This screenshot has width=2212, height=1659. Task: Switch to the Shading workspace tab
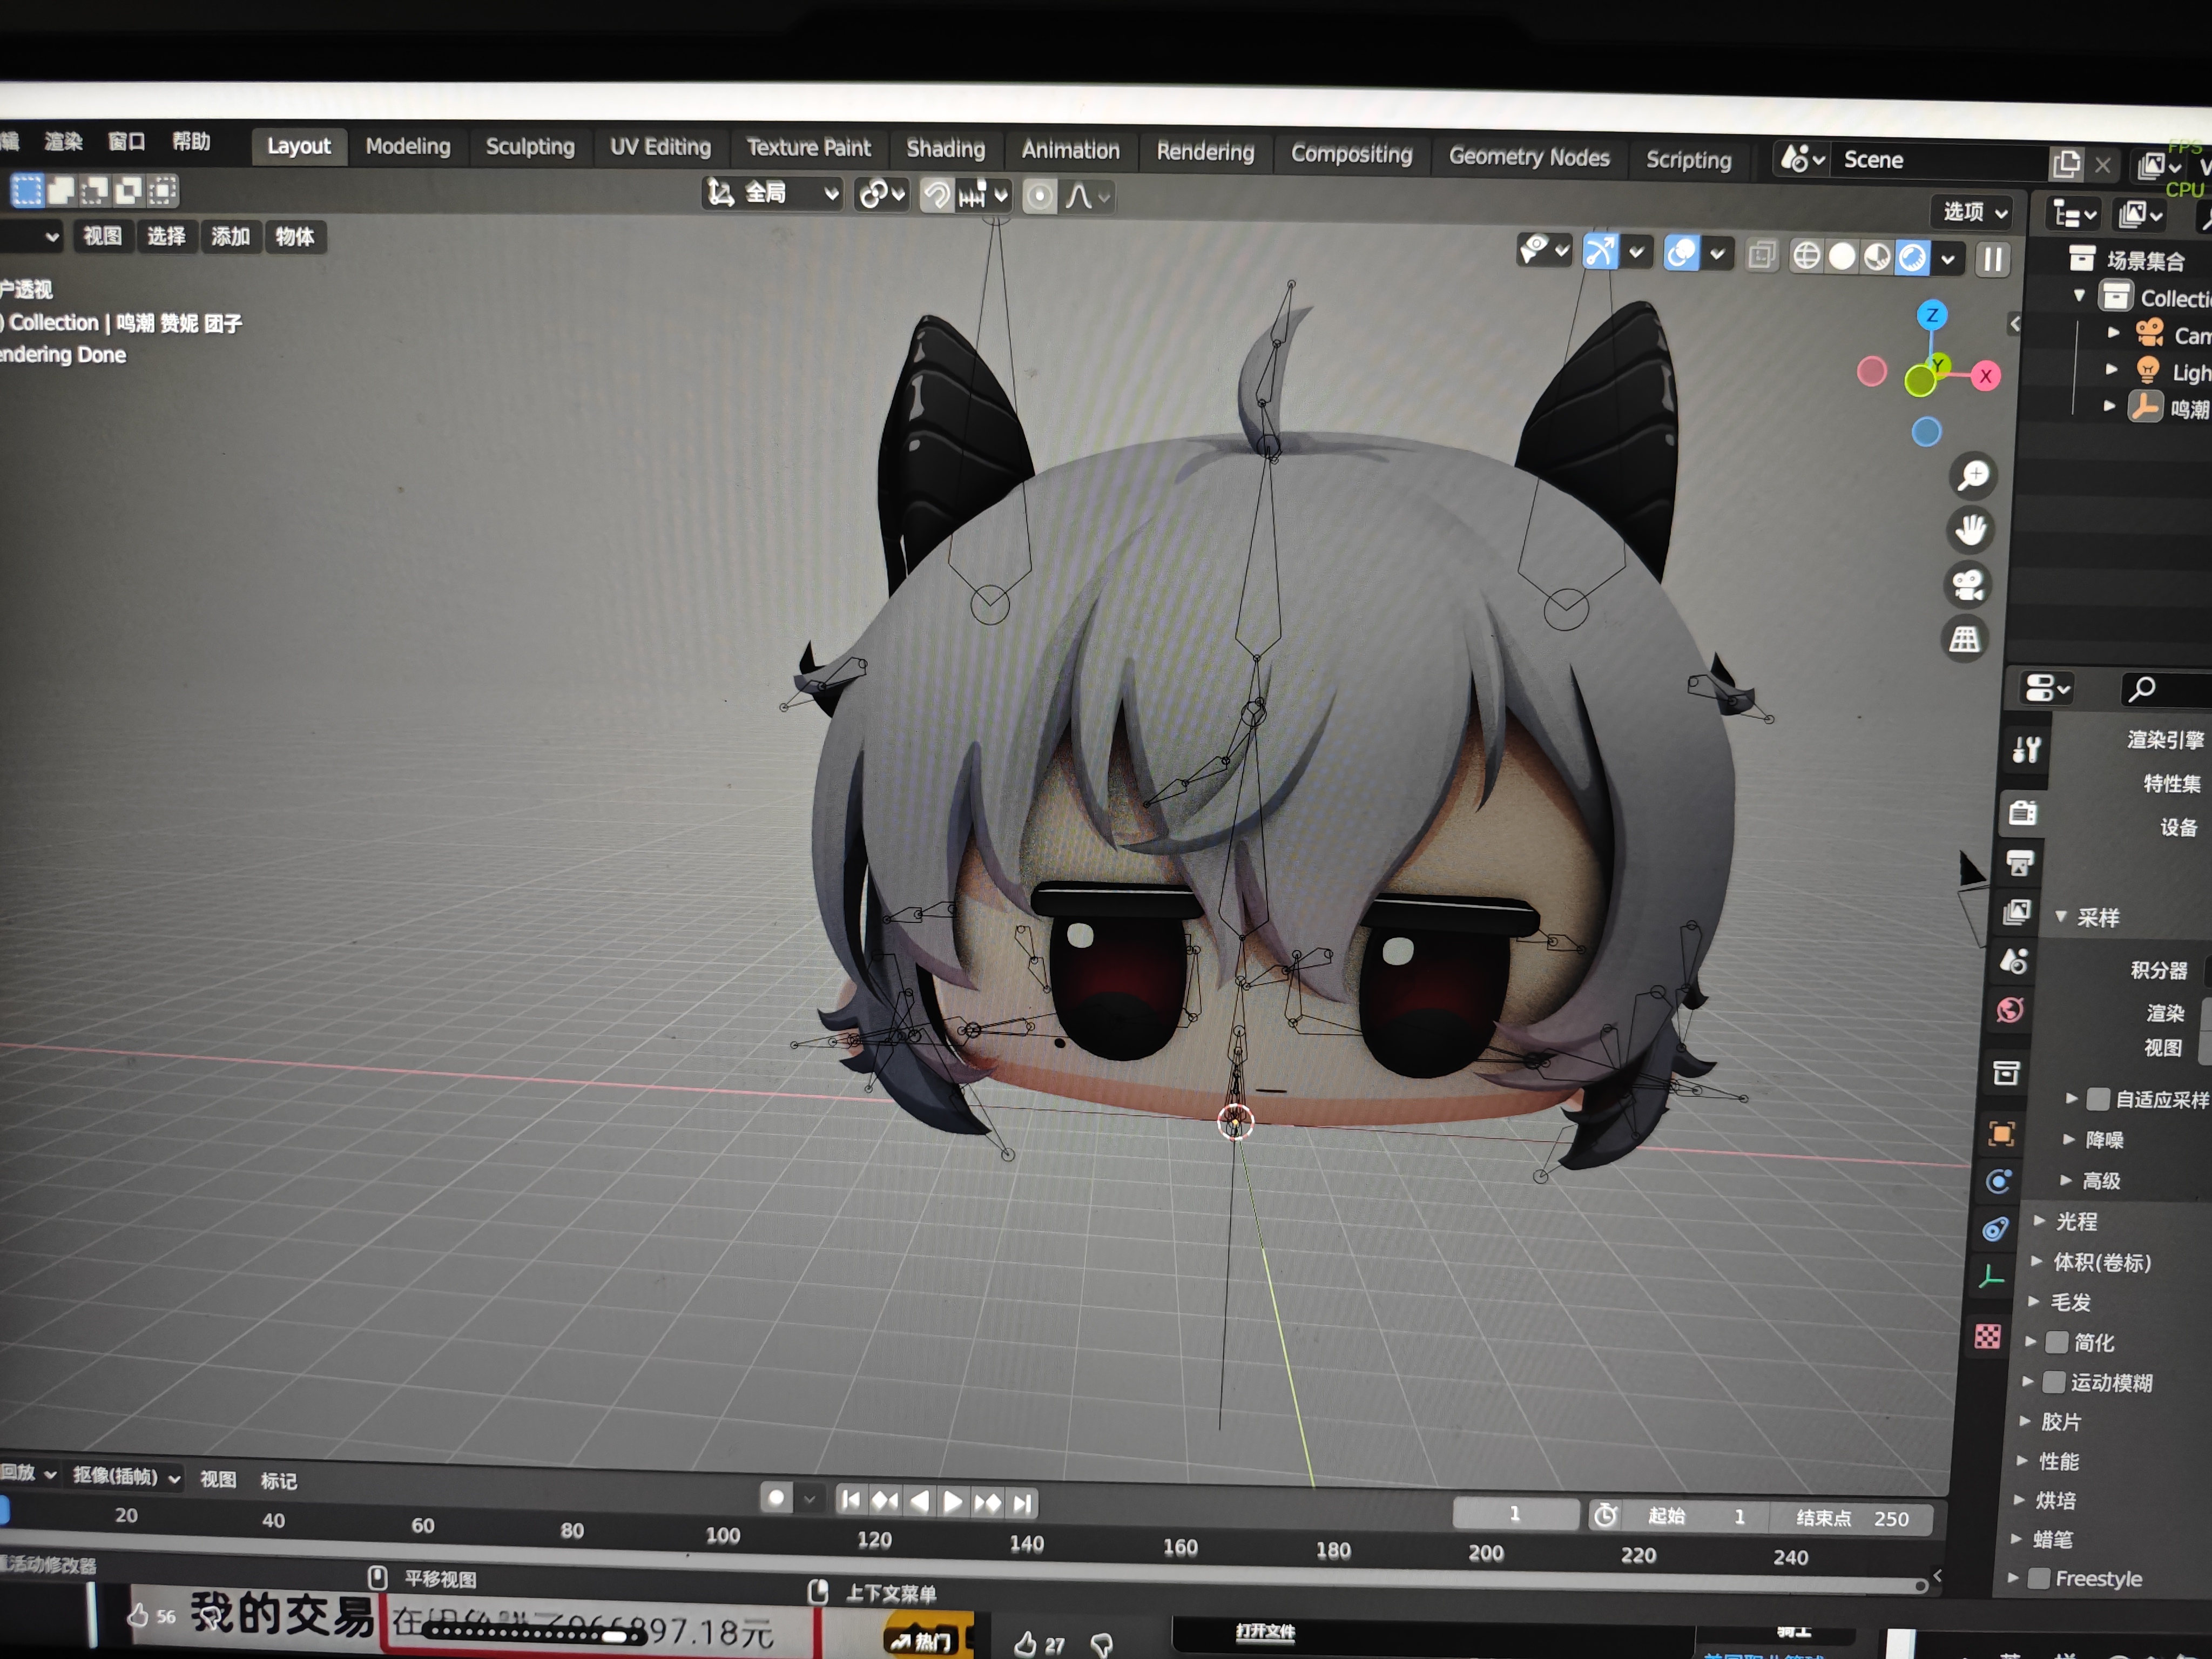point(945,149)
